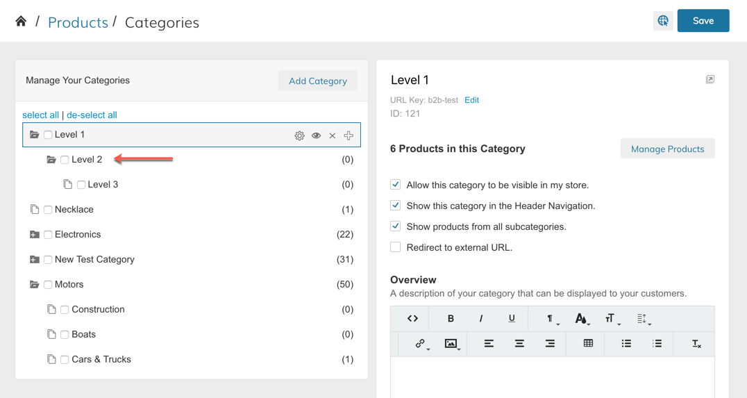Click the globe language icon
The height and width of the screenshot is (398, 747).
pyautogui.click(x=663, y=21)
